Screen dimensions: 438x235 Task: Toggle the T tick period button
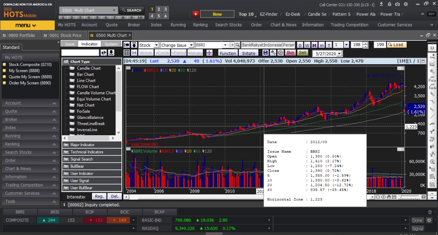[329, 45]
